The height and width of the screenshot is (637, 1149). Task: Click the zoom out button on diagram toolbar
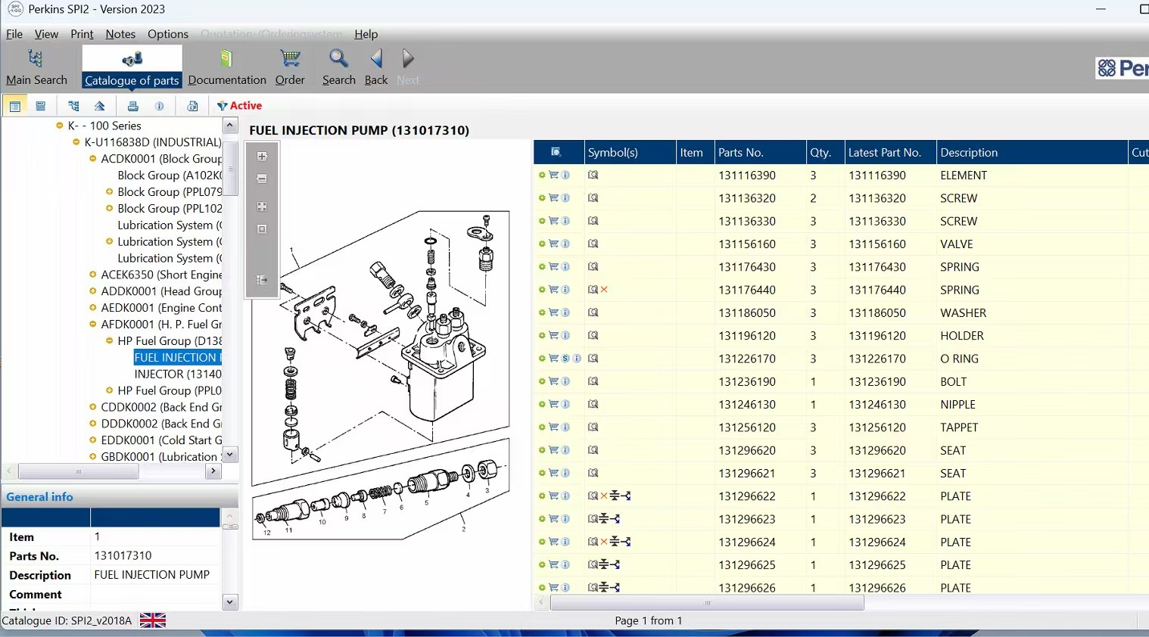tap(262, 179)
